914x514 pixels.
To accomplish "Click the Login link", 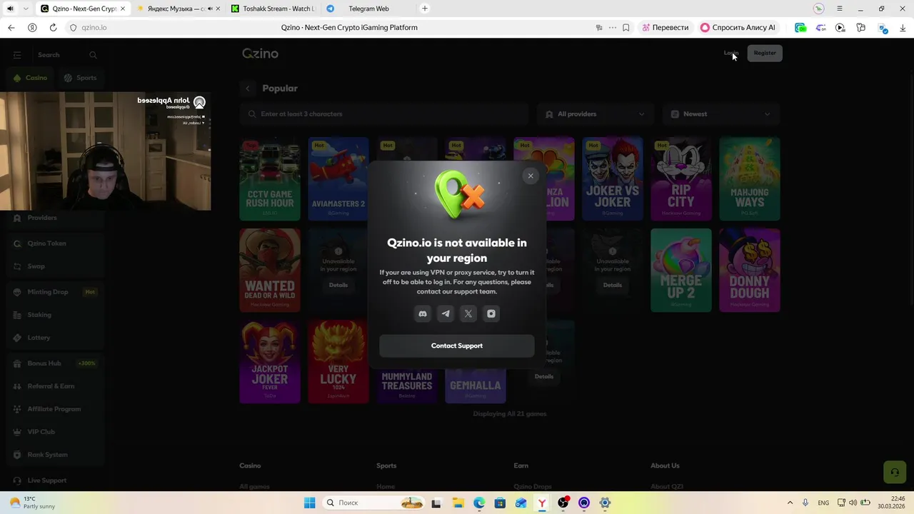I will click(730, 53).
